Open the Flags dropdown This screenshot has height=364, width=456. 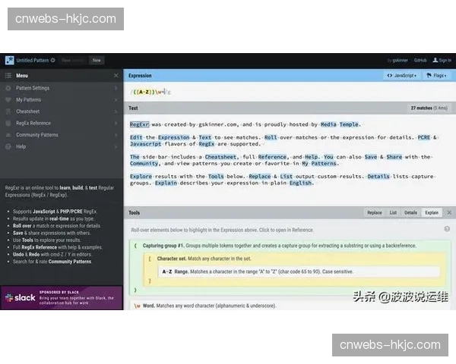[439, 76]
